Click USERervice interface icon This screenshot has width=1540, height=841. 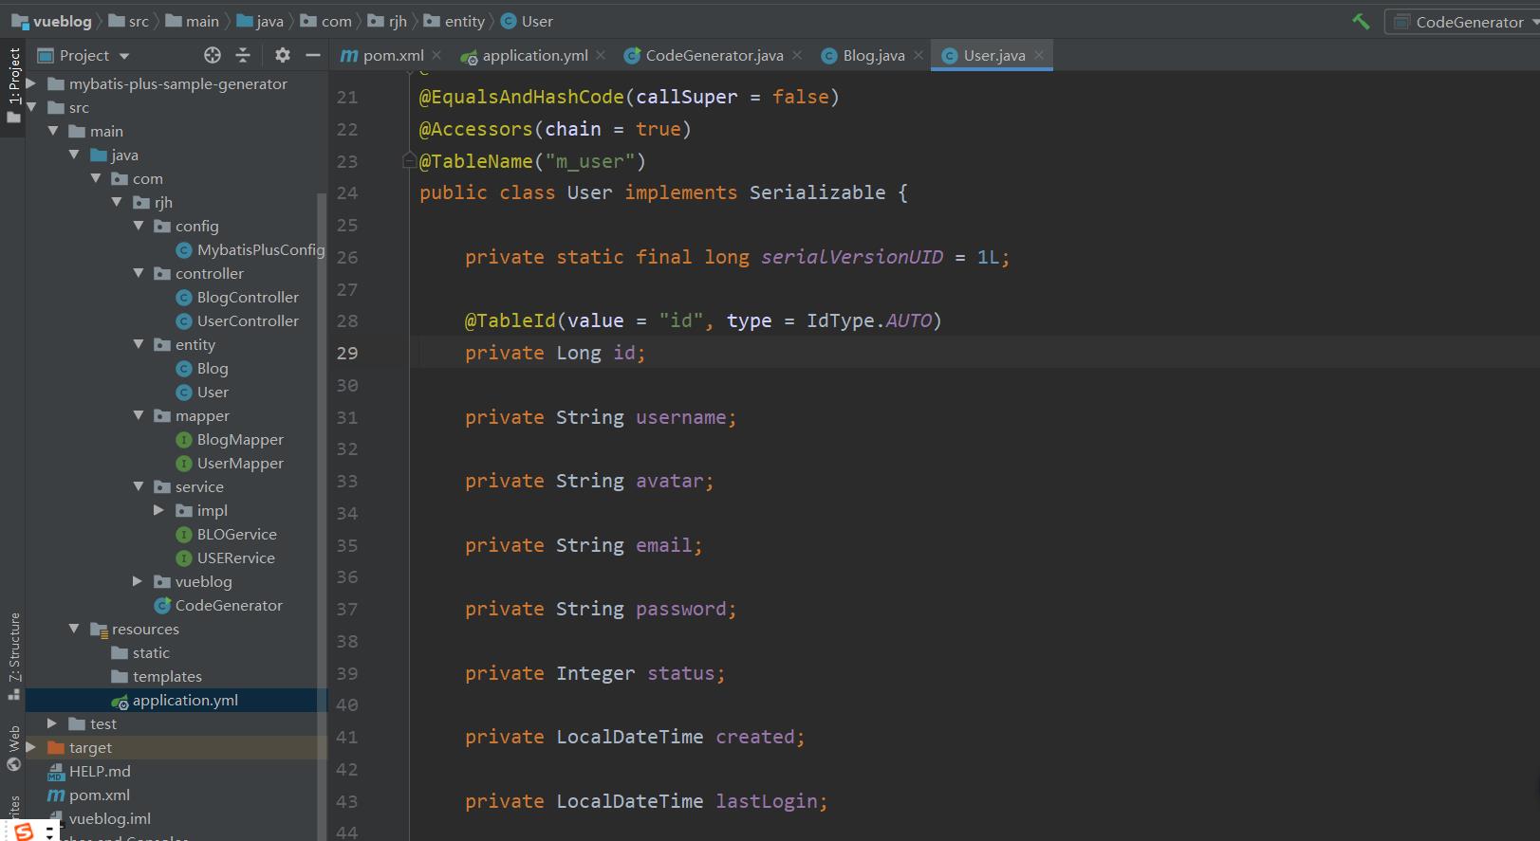tap(184, 558)
